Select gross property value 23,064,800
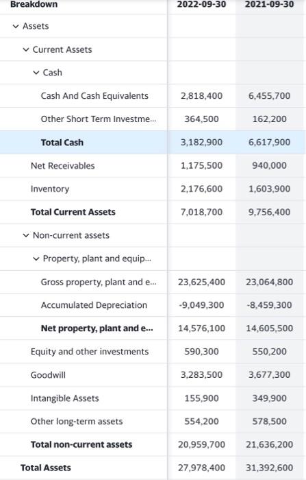The width and height of the screenshot is (306, 480). (x=269, y=282)
